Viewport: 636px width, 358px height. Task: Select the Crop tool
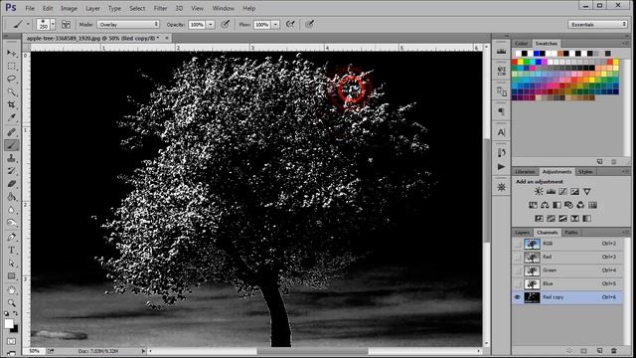click(11, 105)
